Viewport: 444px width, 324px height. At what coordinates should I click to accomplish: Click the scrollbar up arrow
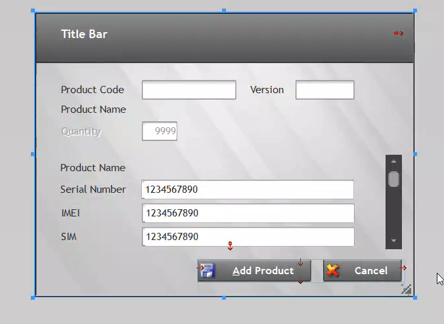[x=393, y=161]
